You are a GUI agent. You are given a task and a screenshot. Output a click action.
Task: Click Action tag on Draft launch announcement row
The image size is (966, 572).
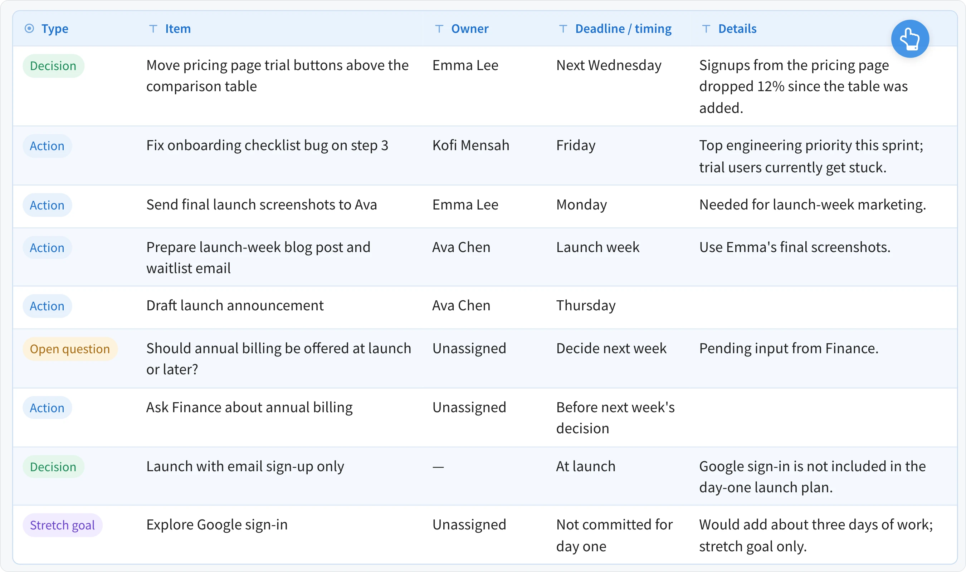click(x=47, y=306)
